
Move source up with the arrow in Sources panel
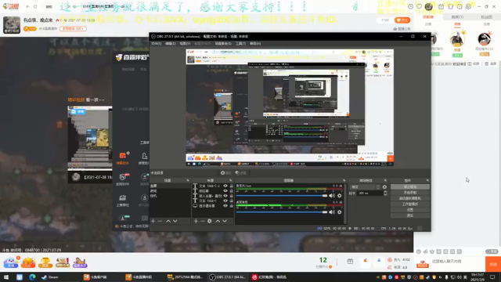tap(218, 221)
